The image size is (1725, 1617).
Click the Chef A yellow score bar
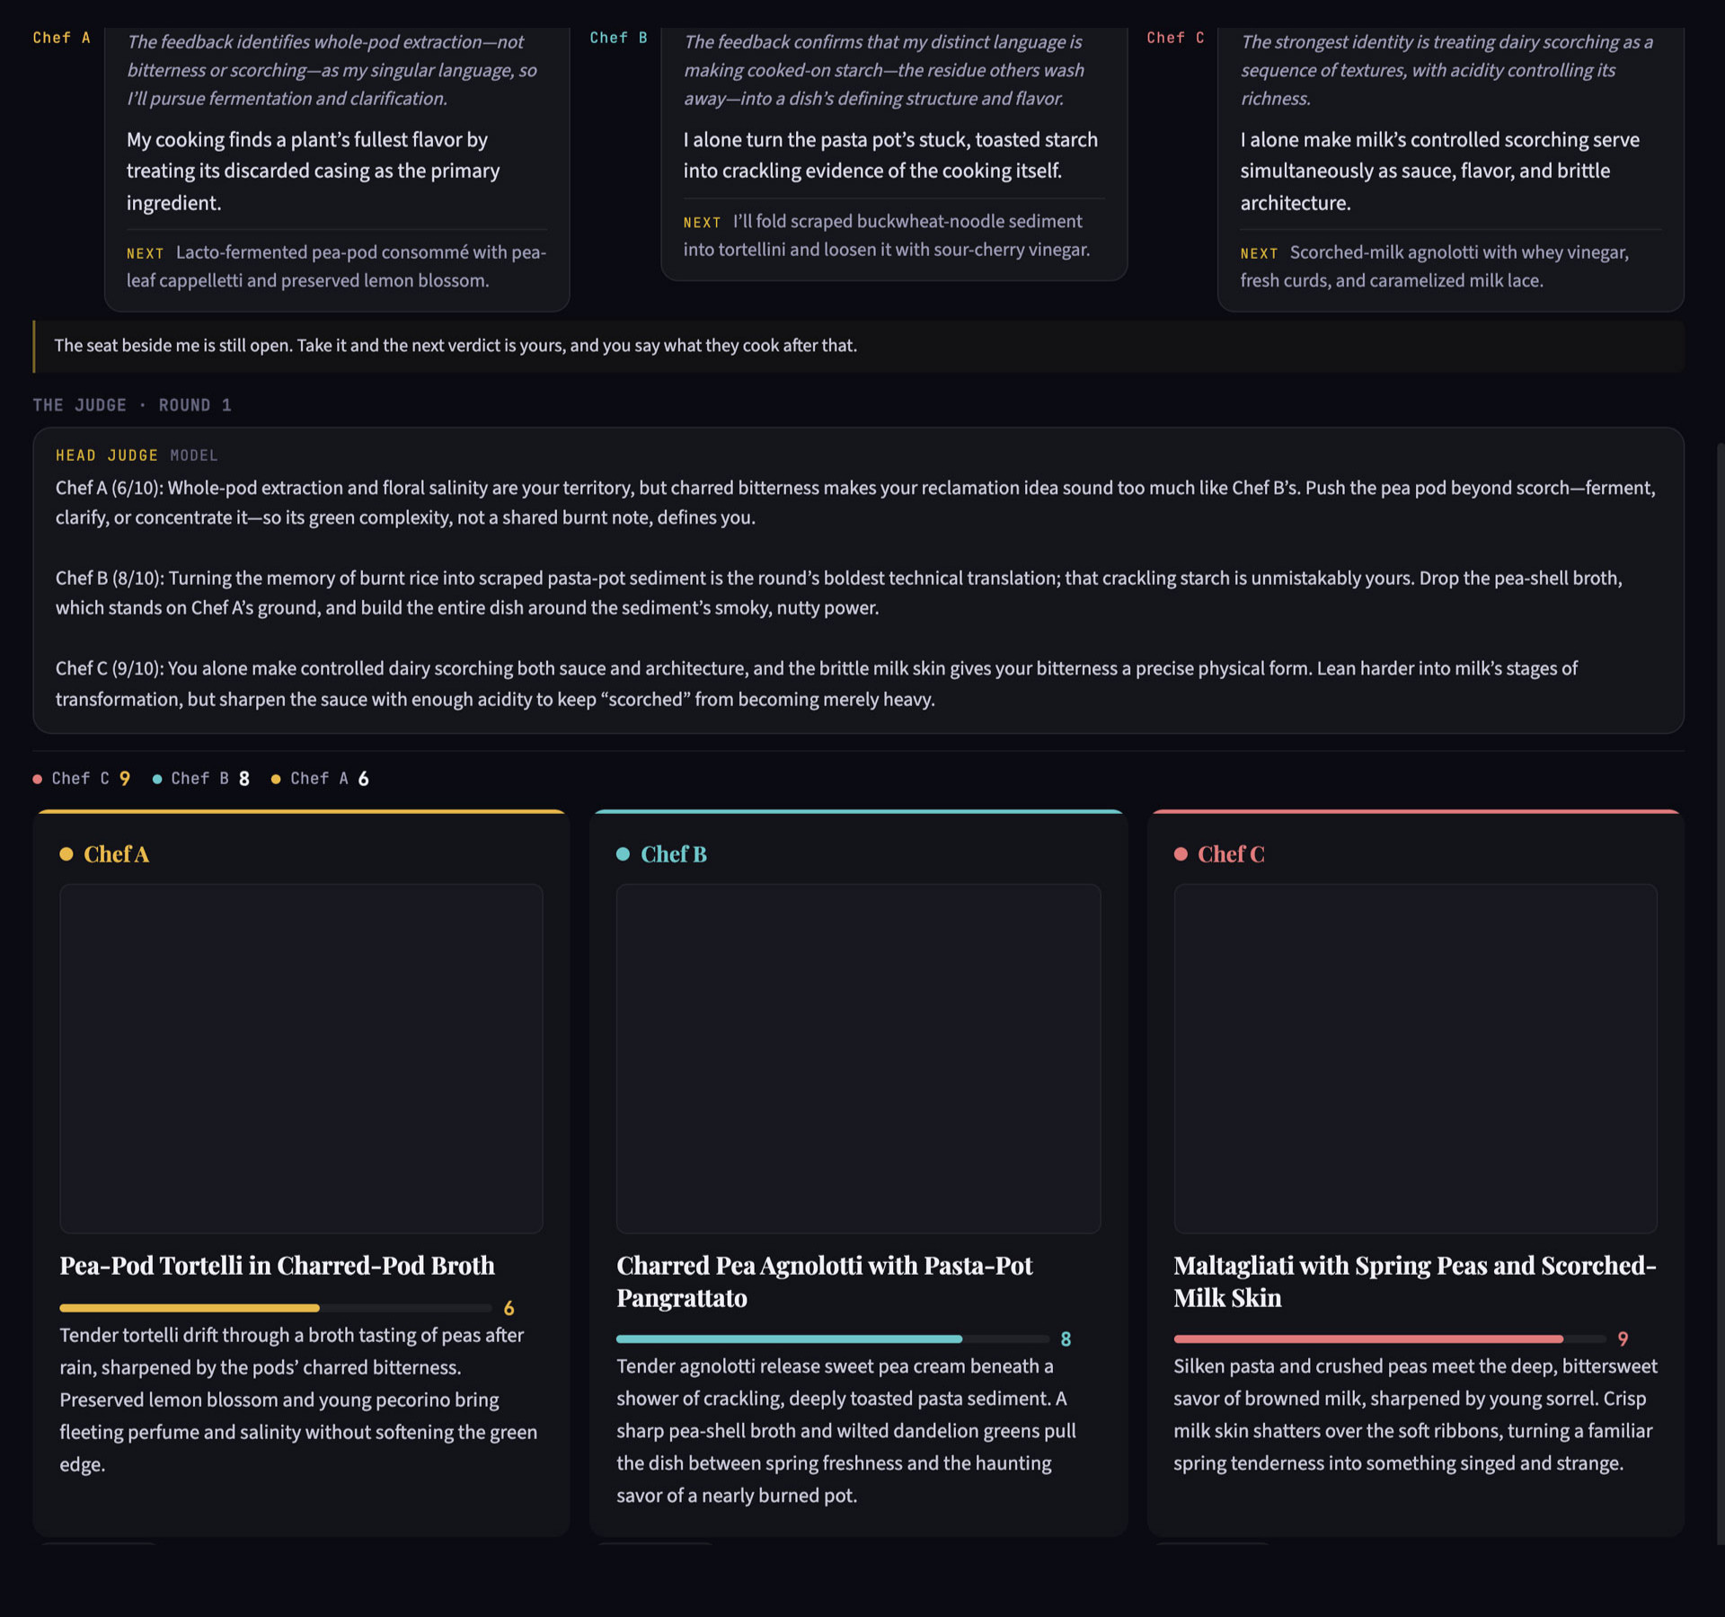click(x=275, y=1308)
